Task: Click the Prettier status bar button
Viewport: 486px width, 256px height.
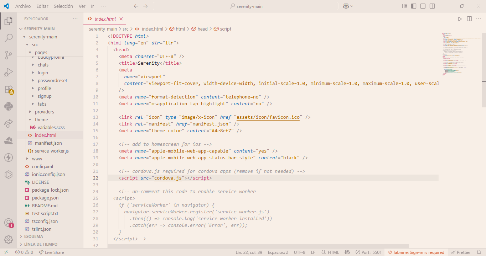Action: point(461,252)
